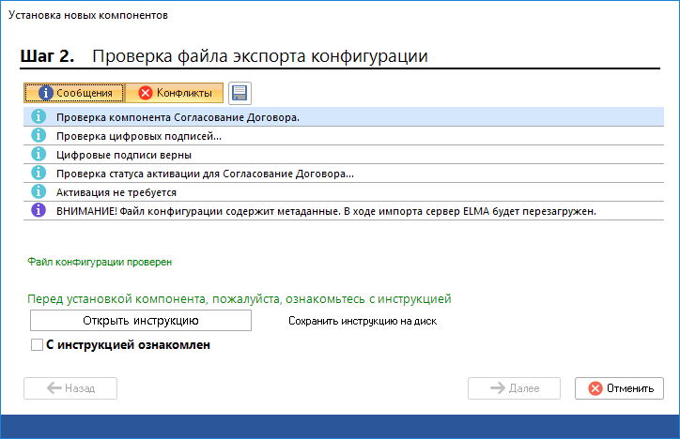Viewport: 680px width, 439px height.
Task: Click info icon beside 'Активация не требуется'
Action: (39, 192)
